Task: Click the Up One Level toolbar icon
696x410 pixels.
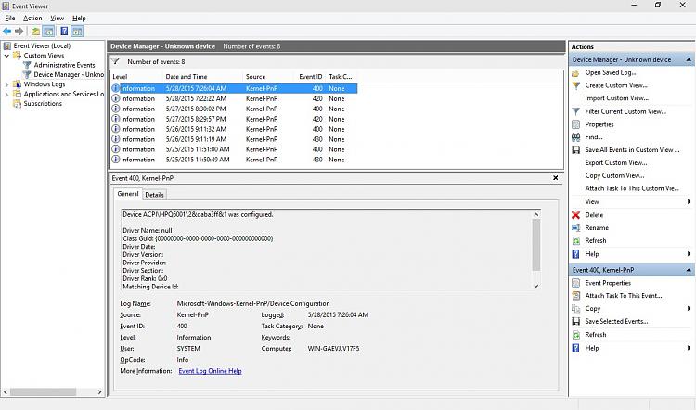Action: pos(36,31)
